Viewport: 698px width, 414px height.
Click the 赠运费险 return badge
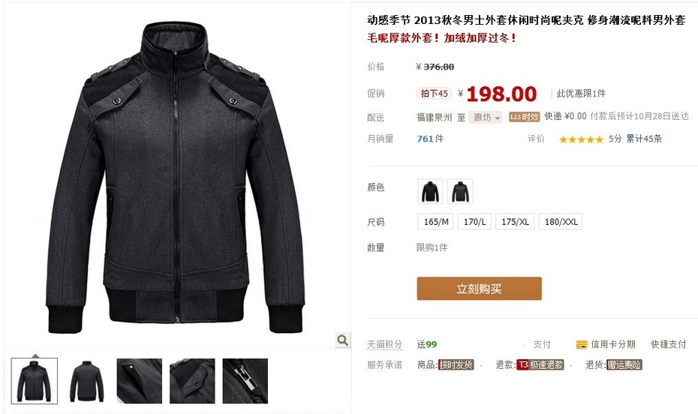click(x=624, y=365)
